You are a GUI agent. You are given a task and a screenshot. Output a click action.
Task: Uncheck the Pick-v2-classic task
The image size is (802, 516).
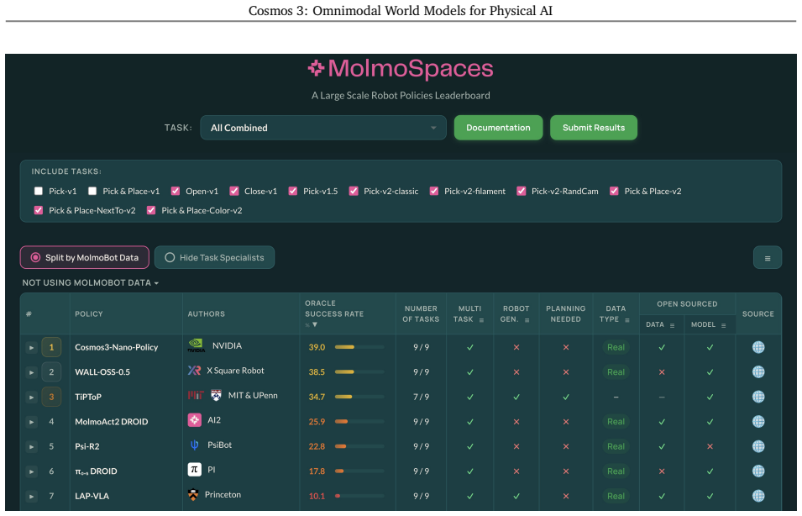(353, 191)
